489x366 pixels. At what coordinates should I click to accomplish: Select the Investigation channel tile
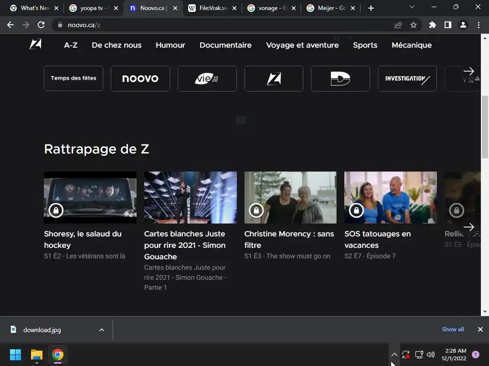click(x=407, y=79)
